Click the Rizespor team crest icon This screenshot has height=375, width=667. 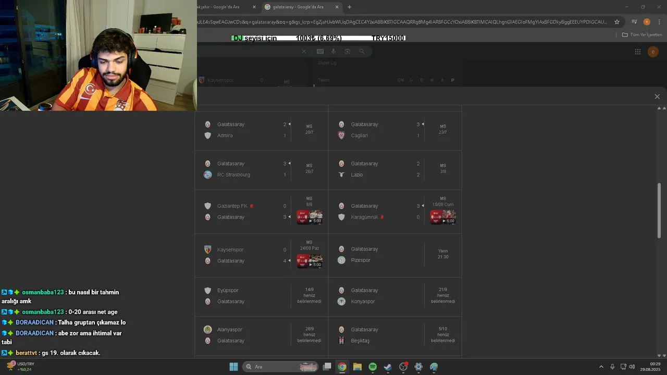tap(341, 260)
